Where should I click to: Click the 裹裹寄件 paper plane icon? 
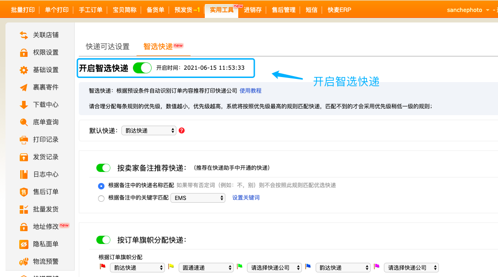pos(24,88)
